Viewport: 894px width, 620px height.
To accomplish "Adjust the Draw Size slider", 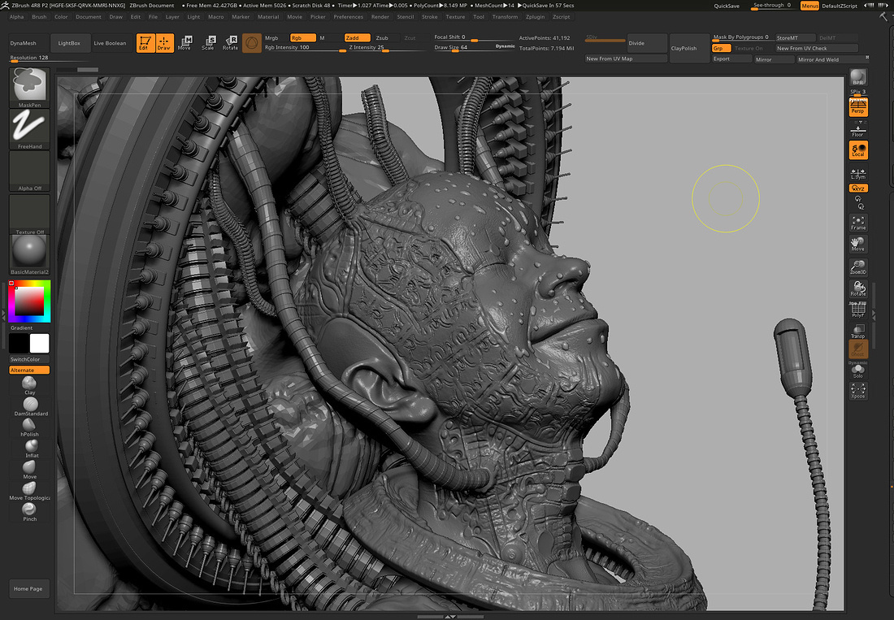I will [475, 48].
